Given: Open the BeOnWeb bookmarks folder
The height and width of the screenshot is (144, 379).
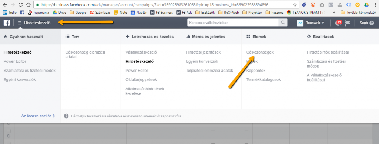Looking at the screenshot, I should (228, 12).
